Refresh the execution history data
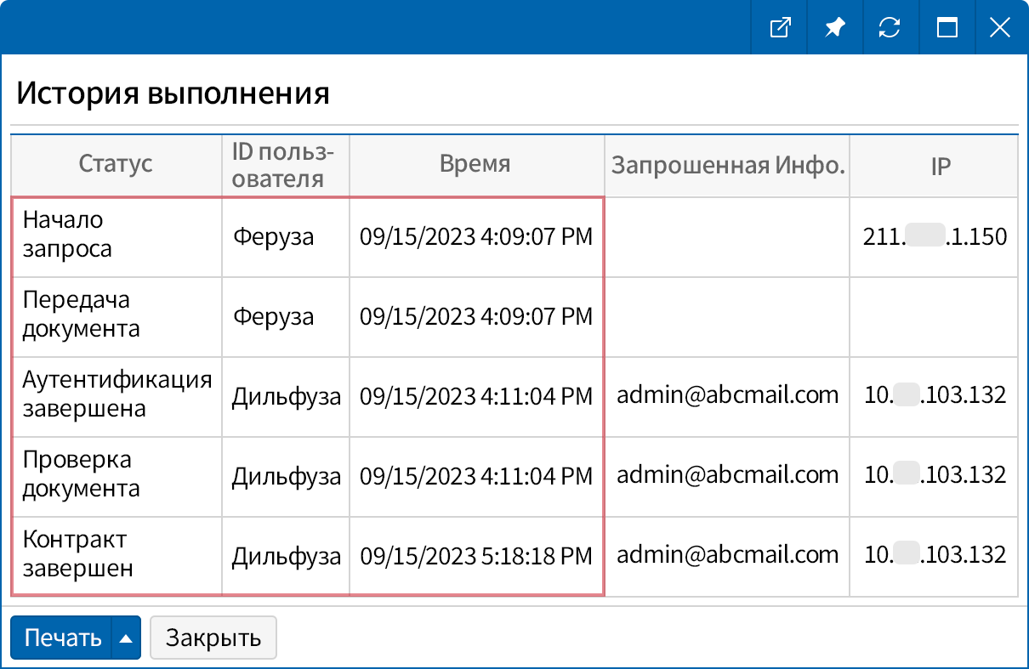The image size is (1029, 669). pos(890,26)
